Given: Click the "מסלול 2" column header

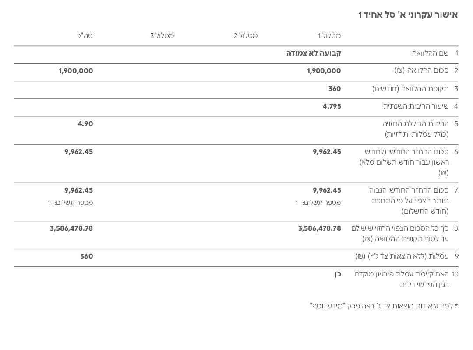Looking at the screenshot, I should [246, 36].
